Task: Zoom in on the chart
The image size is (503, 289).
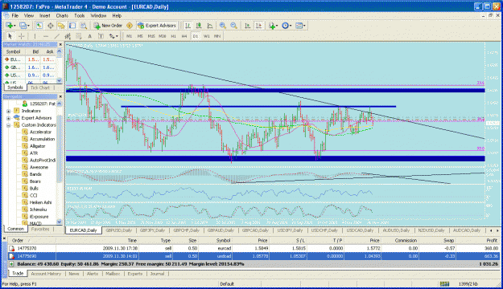Action: tap(223, 26)
